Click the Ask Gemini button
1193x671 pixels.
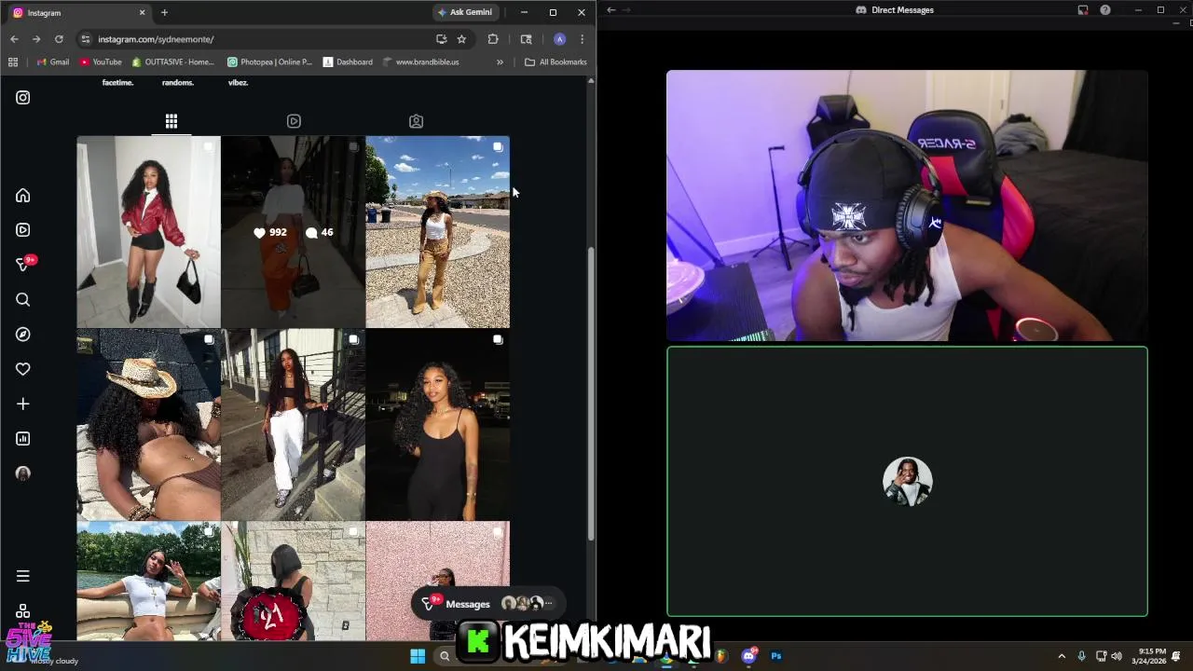[465, 12]
